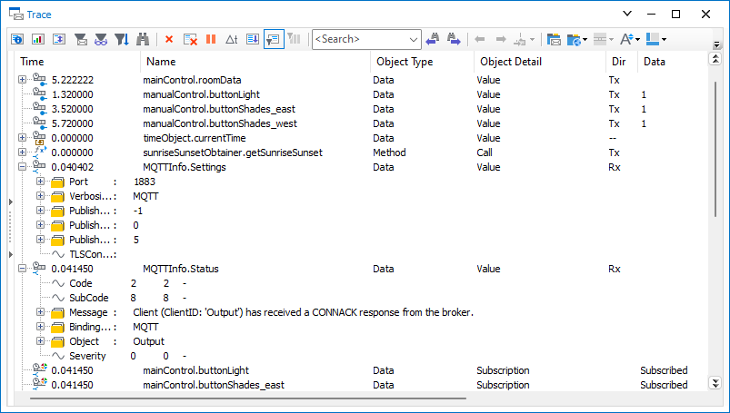Click the Dir column header
Image resolution: width=730 pixels, height=413 pixels.
(622, 62)
